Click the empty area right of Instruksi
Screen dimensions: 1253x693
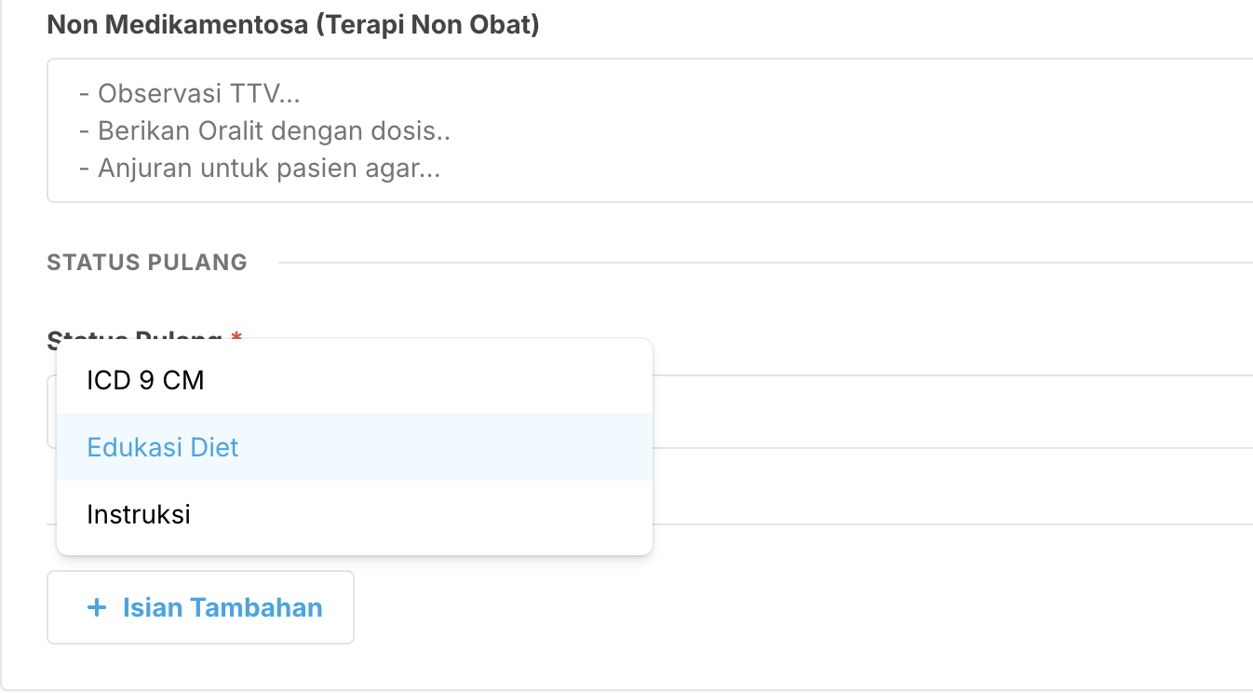pyautogui.click(x=419, y=515)
